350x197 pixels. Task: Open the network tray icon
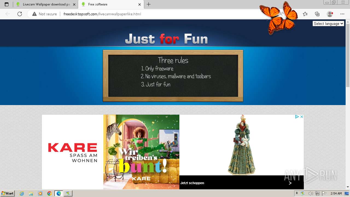pyautogui.click(x=317, y=193)
